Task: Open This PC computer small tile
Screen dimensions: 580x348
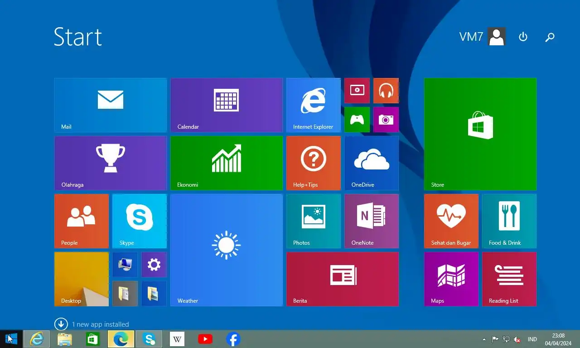Action: pos(125,265)
